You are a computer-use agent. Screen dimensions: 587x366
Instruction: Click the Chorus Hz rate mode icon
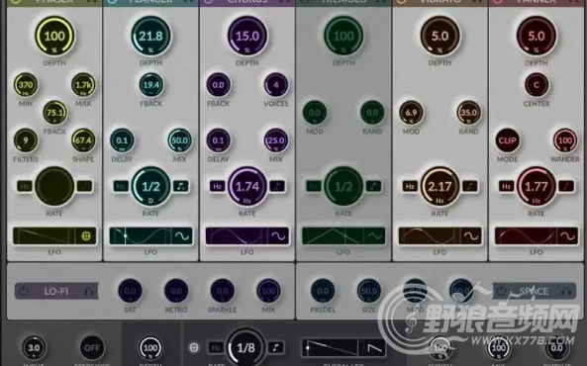pos(218,186)
